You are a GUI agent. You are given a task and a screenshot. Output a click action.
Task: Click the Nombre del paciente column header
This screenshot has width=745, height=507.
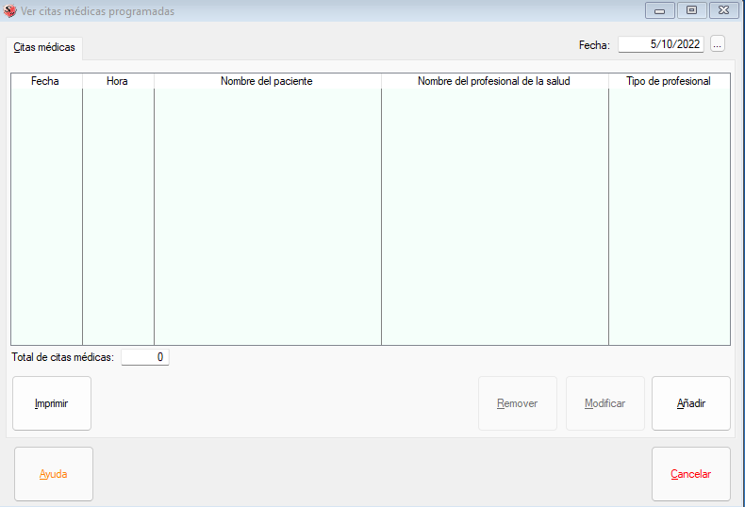pos(267,81)
